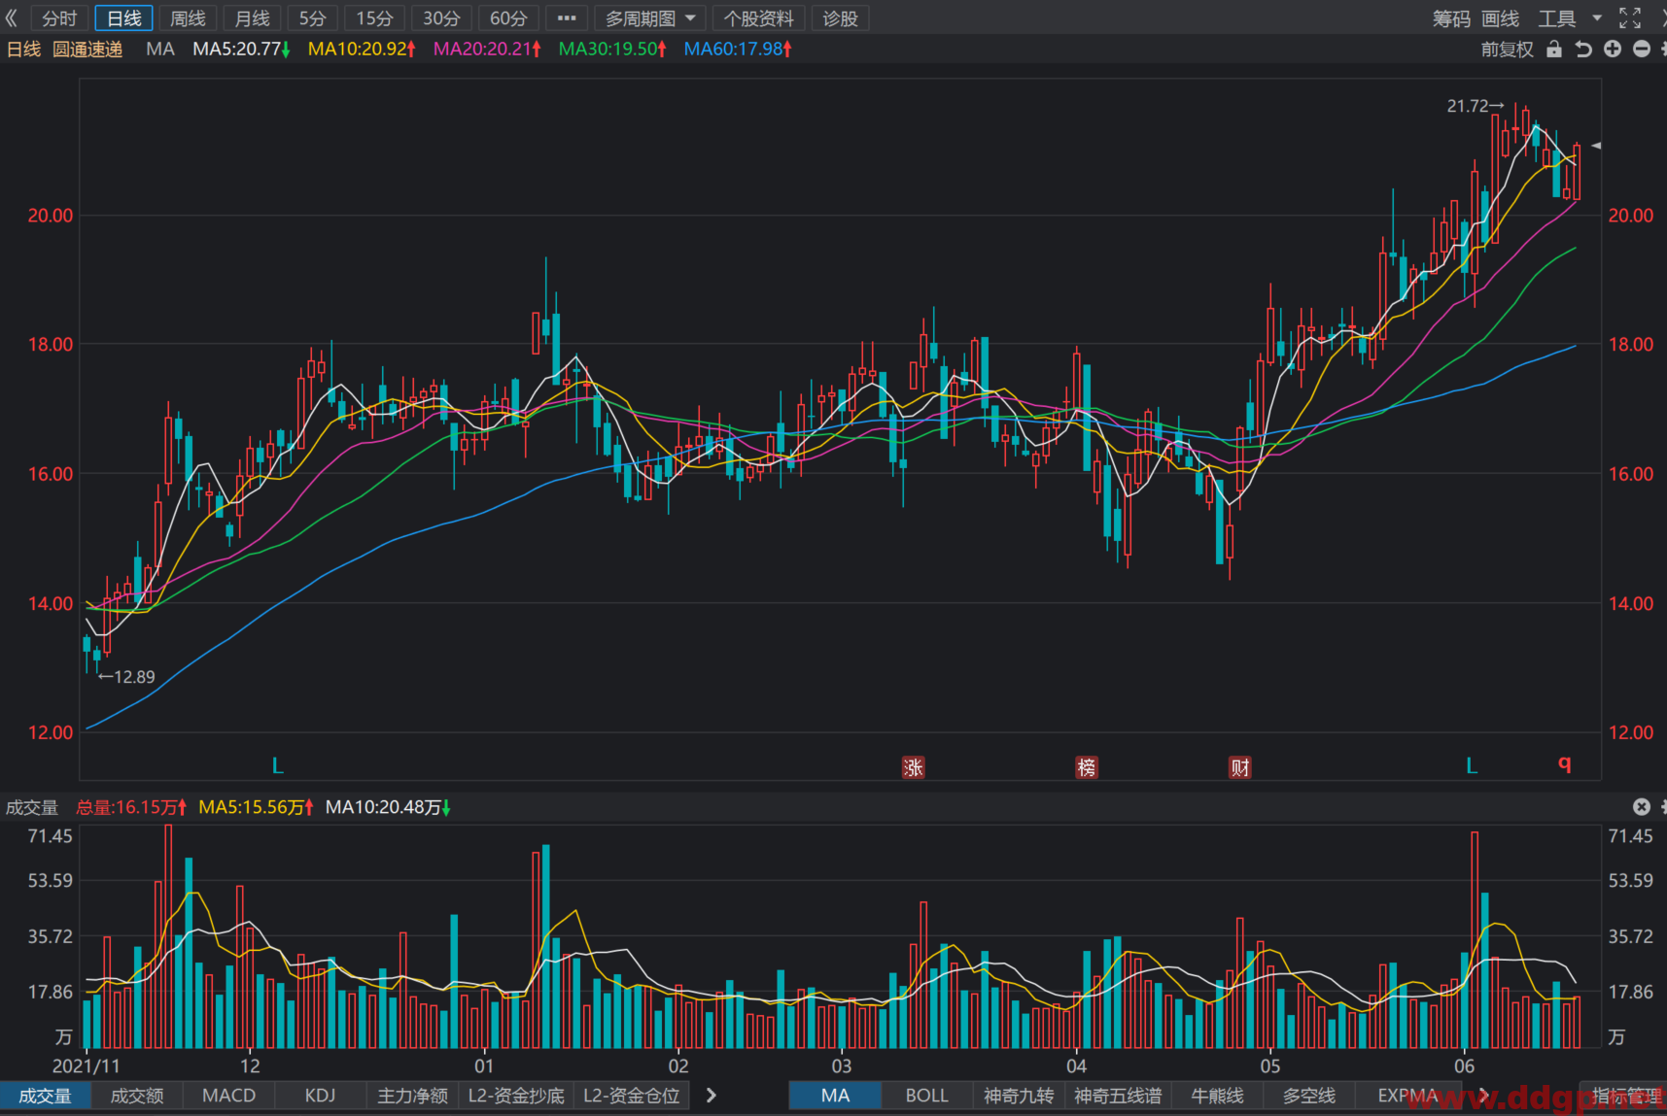The width and height of the screenshot is (1667, 1116).
Task: Click the 财 financial report marker on the chart
Action: 1240,767
